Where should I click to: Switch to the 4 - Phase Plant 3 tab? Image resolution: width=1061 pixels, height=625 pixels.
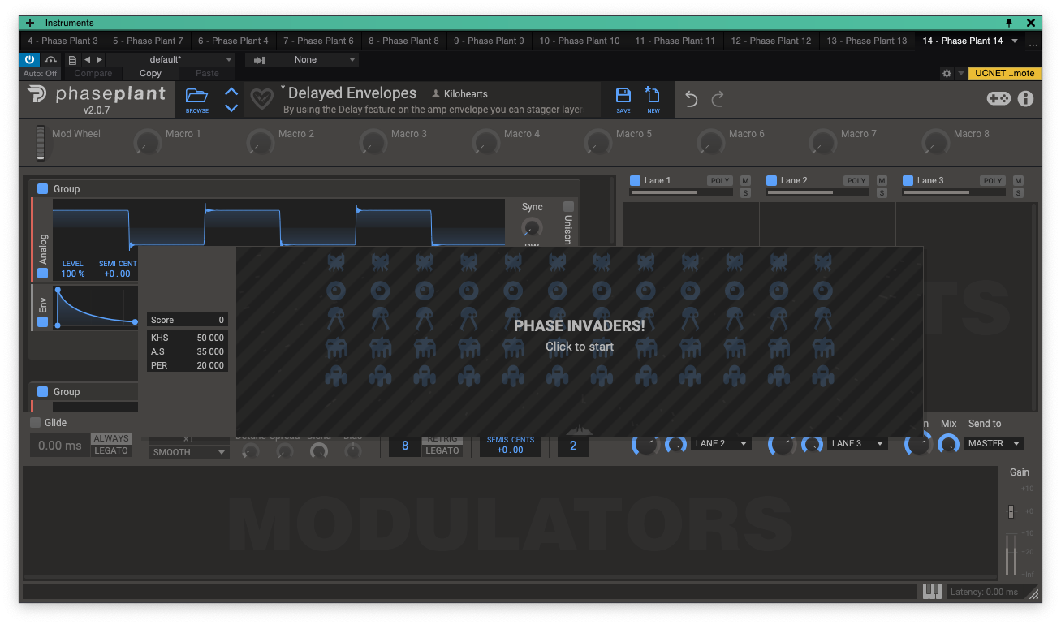[63, 41]
